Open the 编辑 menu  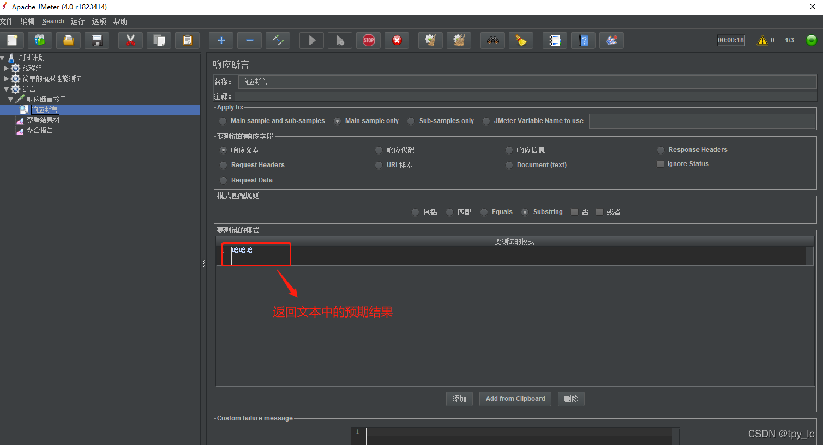[27, 21]
